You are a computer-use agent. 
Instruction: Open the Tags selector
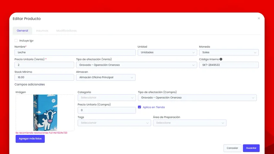(114, 123)
